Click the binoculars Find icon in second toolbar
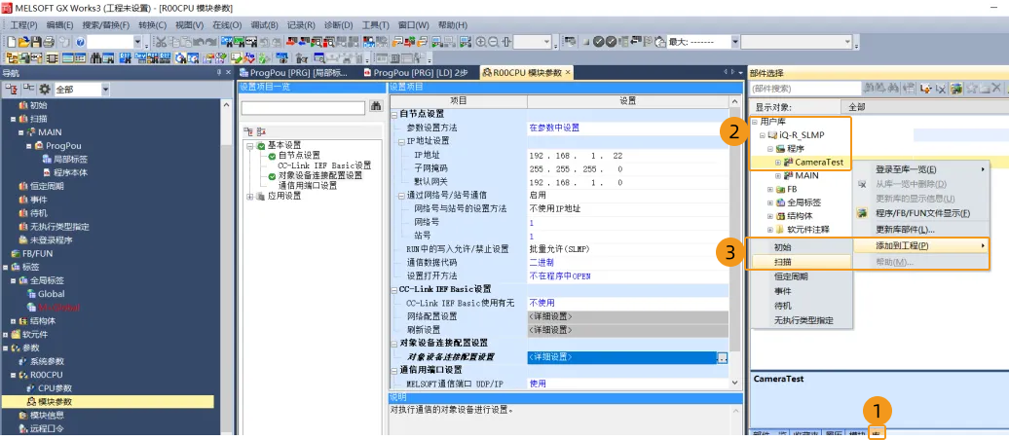Viewport: 1009px width, 440px height. point(95,57)
